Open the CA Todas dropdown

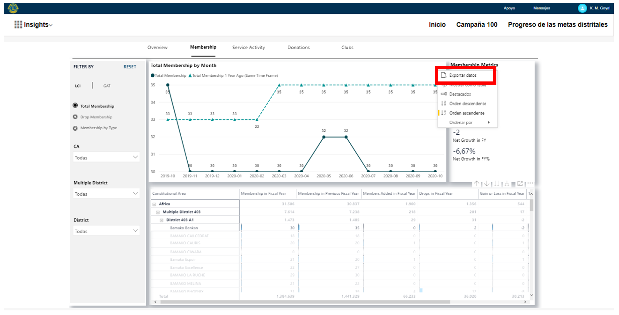pyautogui.click(x=106, y=157)
